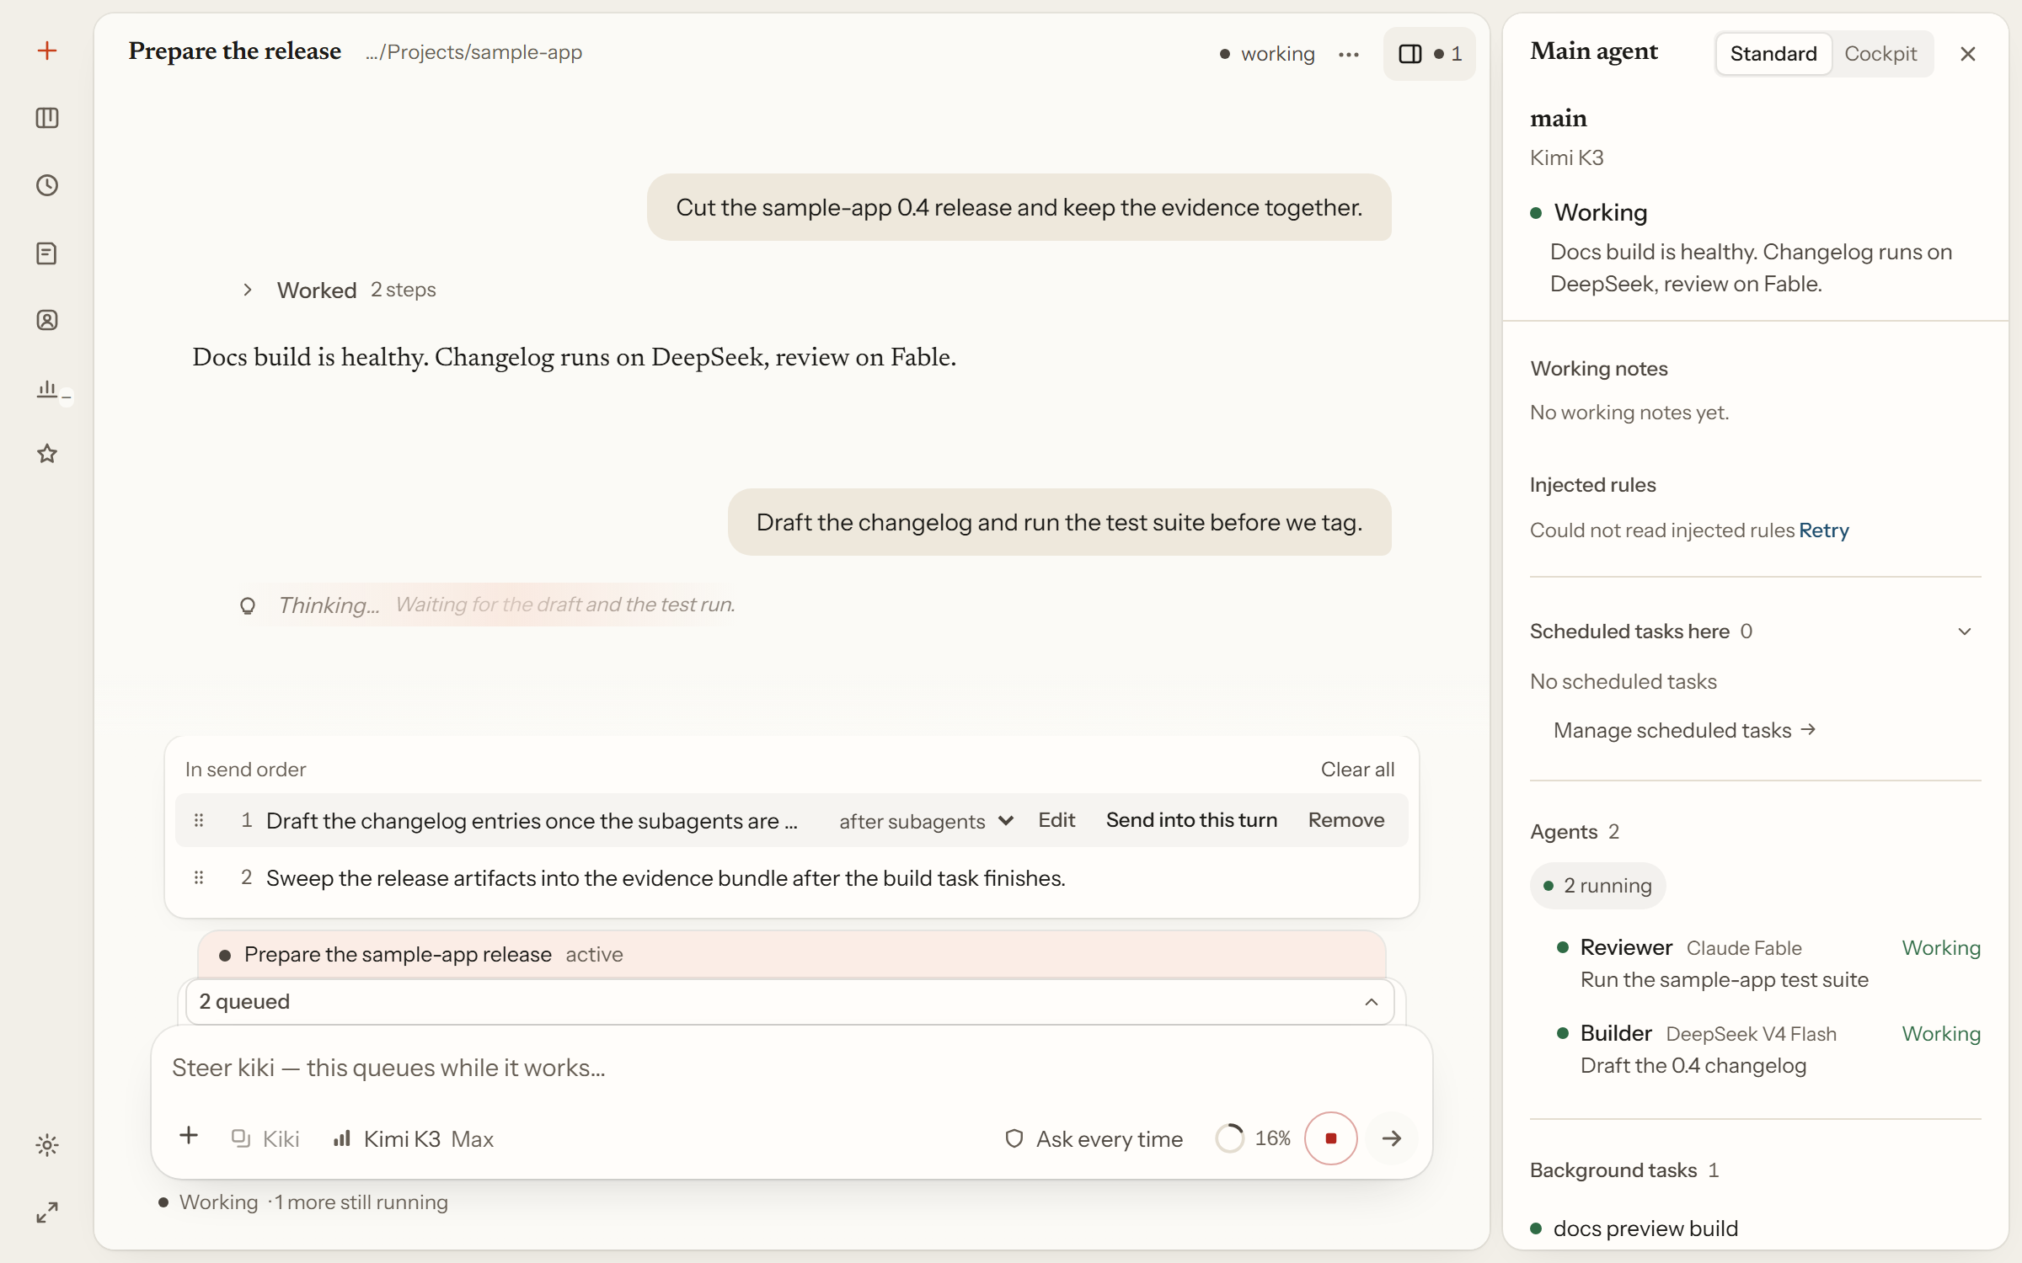Click the Steer kiki message input
This screenshot has height=1263, width=2022.
tap(792, 1068)
